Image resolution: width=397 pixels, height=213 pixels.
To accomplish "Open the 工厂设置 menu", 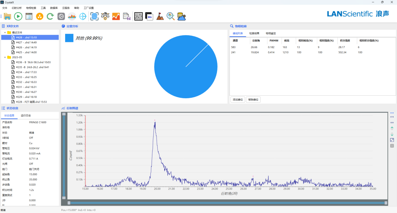I will coord(89,8).
